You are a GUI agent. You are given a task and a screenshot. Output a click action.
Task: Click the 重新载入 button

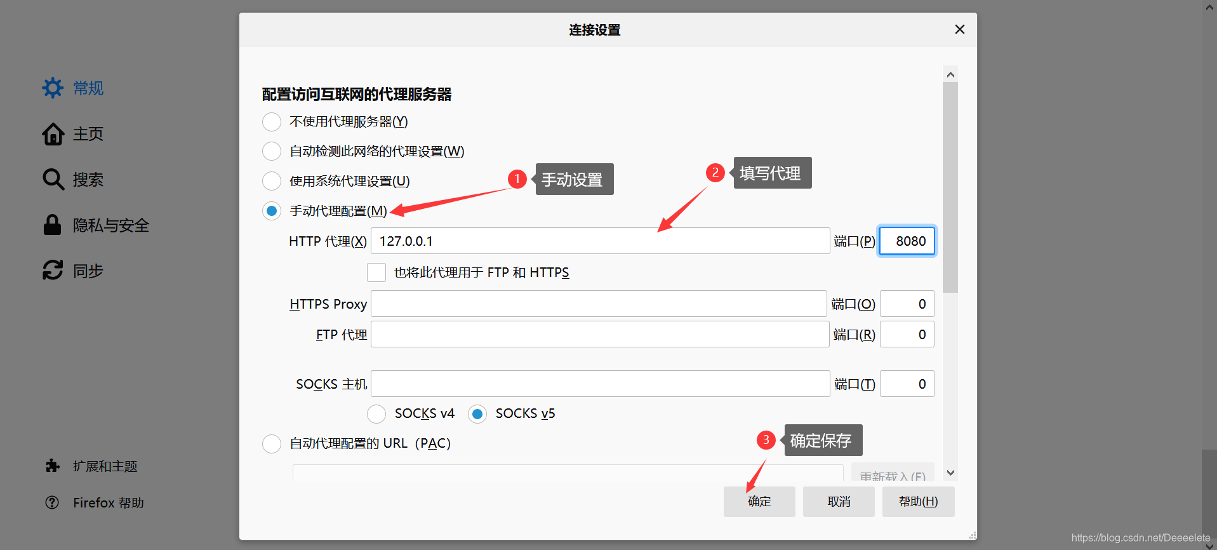click(893, 473)
